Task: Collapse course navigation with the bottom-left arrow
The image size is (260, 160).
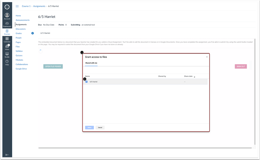Action: click(x=7, y=154)
